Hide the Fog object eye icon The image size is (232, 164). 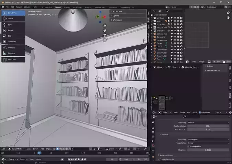(x=175, y=59)
